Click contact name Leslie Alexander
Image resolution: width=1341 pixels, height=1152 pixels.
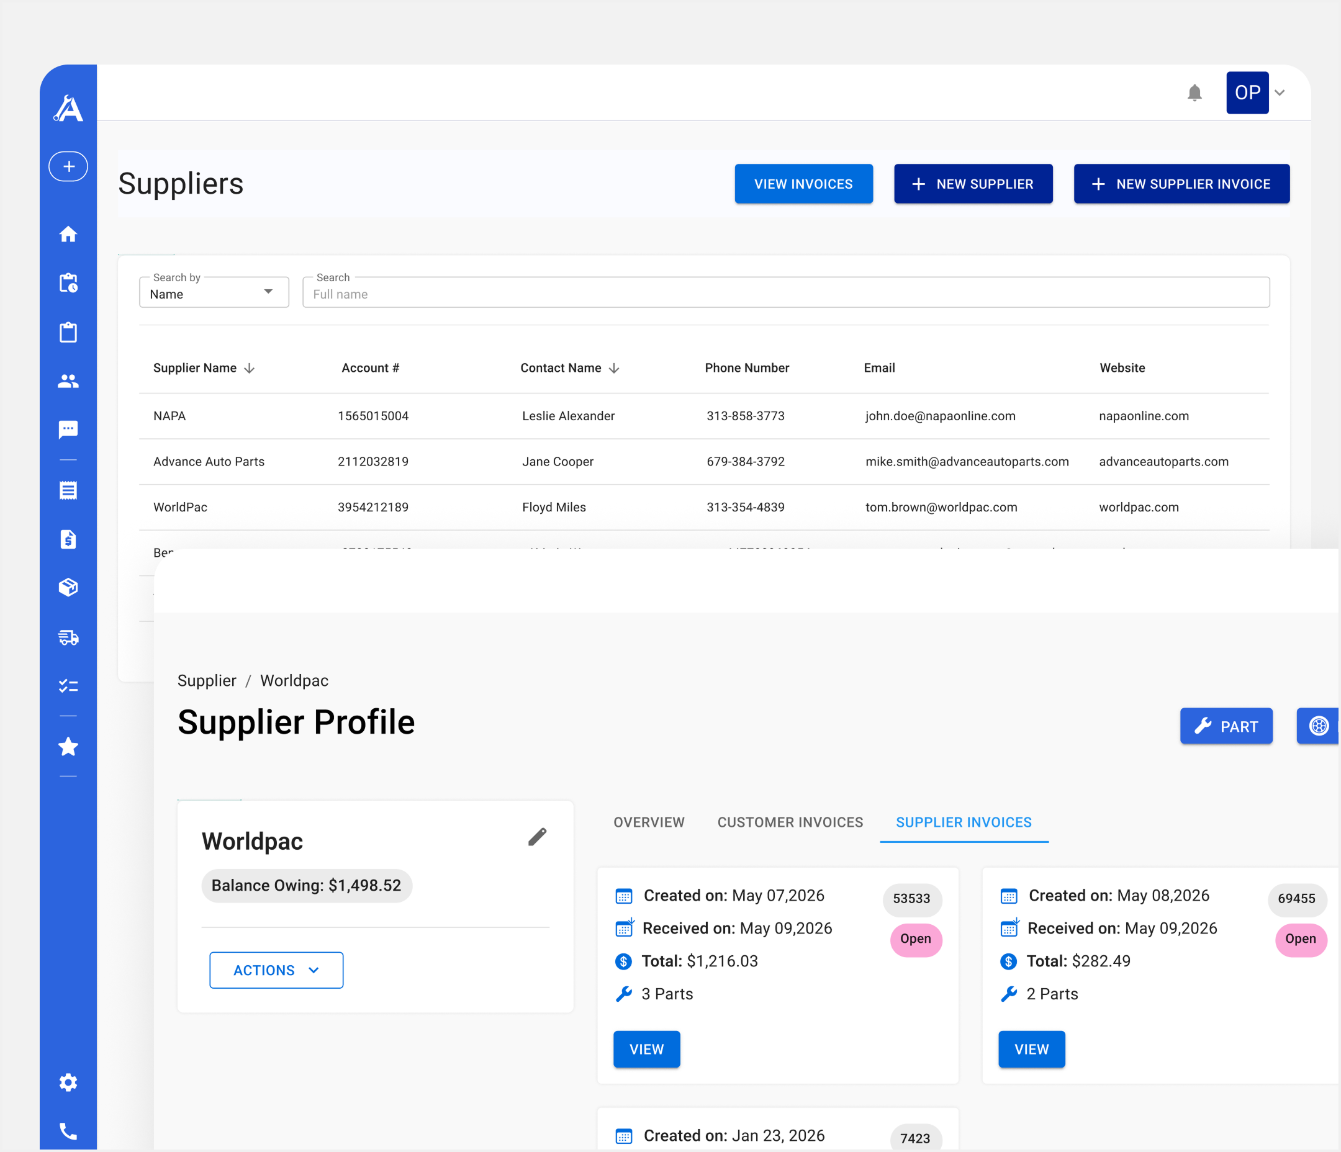[x=568, y=416]
